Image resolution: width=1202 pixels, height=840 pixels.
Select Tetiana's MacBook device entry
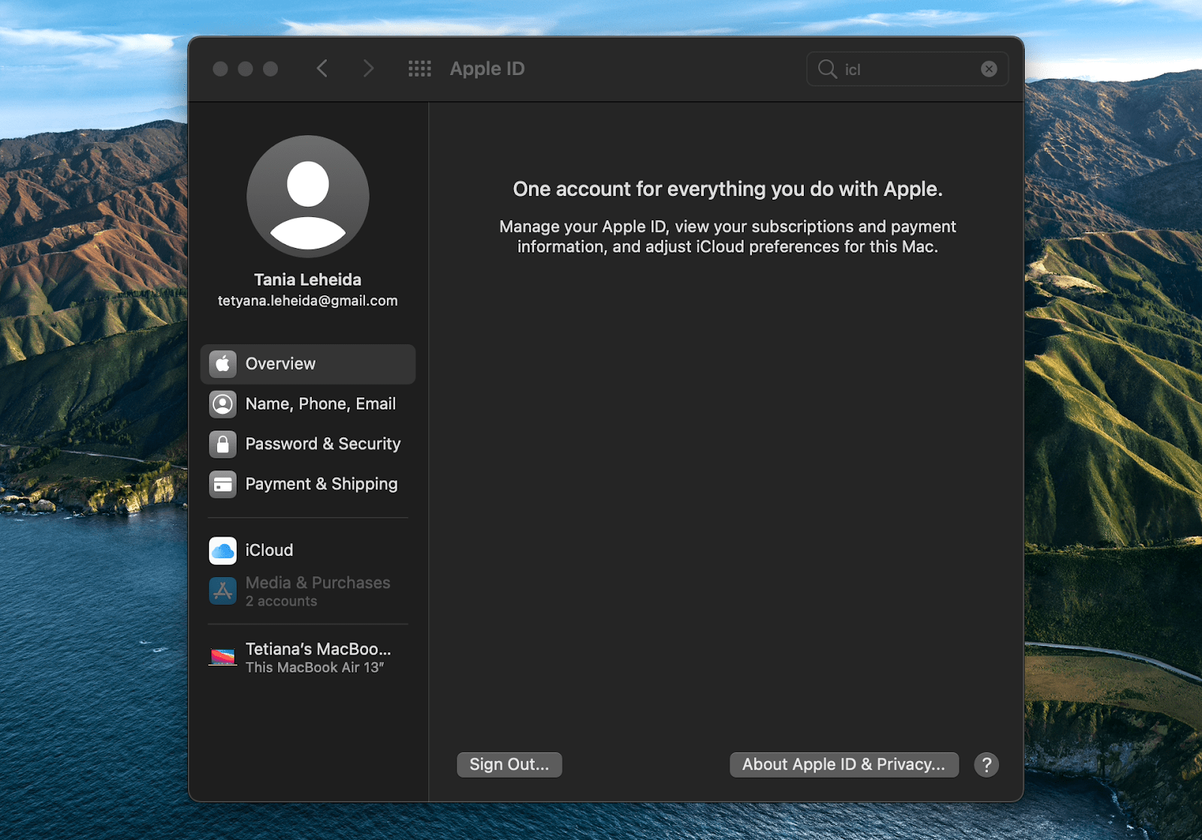click(308, 657)
